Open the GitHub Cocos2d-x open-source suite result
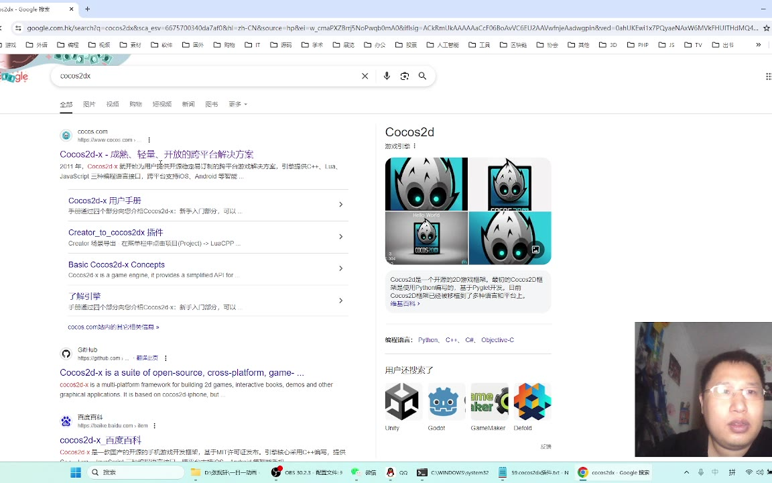The height and width of the screenshot is (483, 772). click(182, 372)
